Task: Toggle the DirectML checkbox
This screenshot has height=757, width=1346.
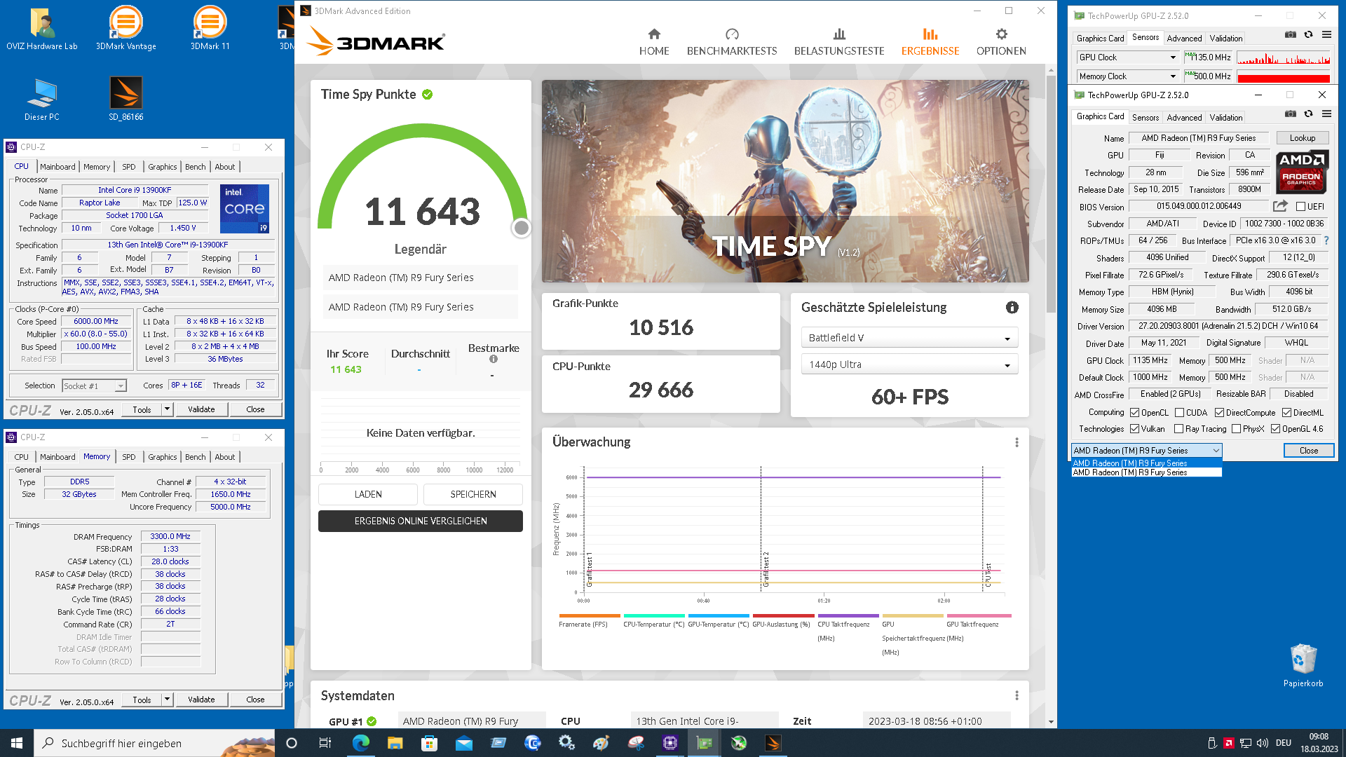Action: (1286, 413)
